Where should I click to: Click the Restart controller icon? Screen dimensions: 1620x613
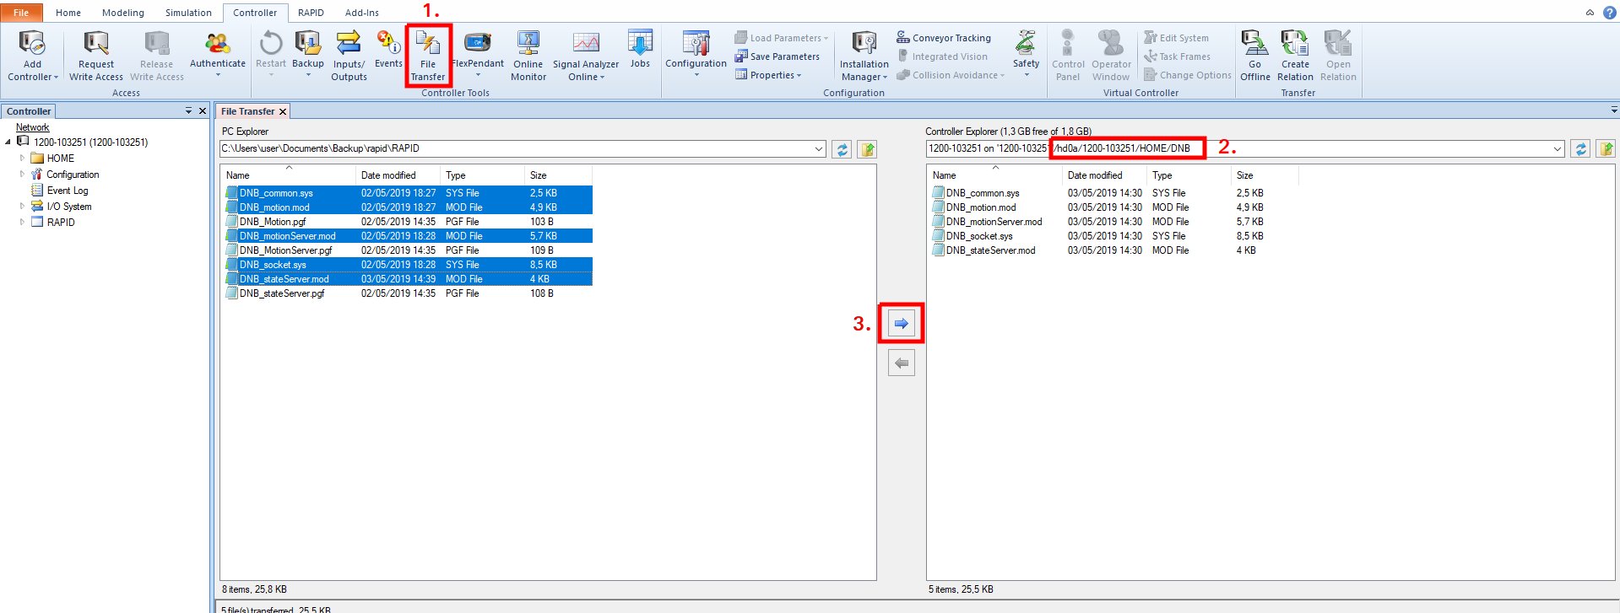[271, 43]
